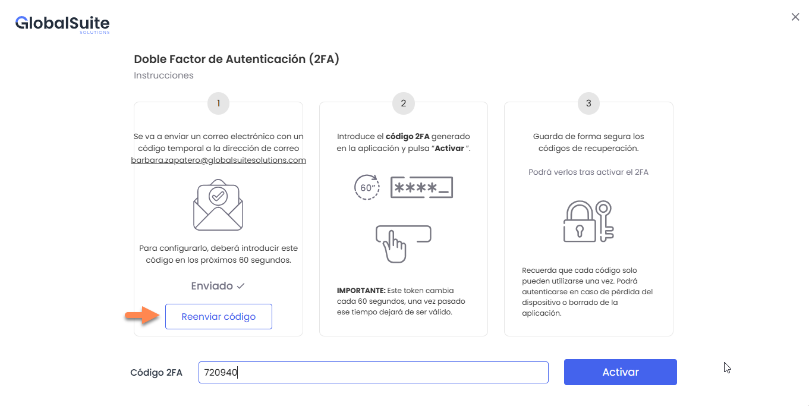Click the step 2 number badge
This screenshot has width=809, height=406.
[403, 103]
